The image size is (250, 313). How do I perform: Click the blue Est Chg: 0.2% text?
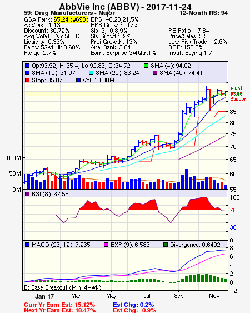pyautogui.click(x=133, y=305)
